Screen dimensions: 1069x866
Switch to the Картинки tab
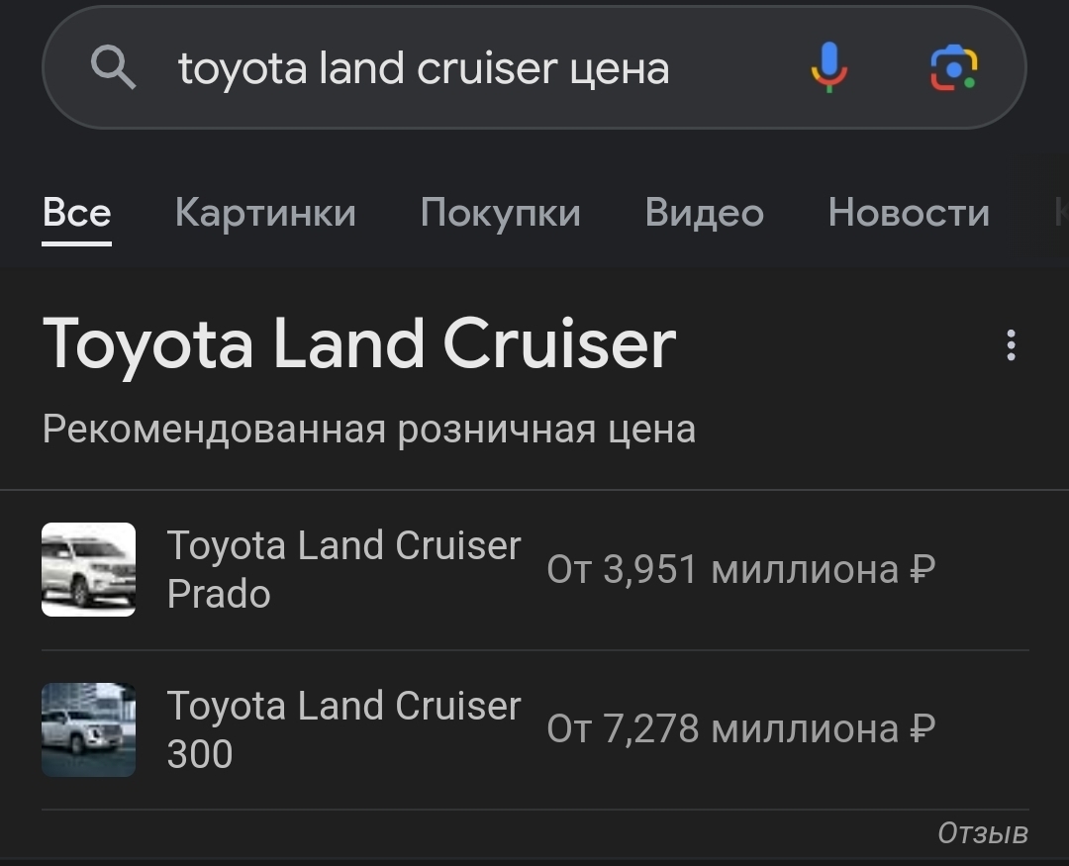pos(265,213)
